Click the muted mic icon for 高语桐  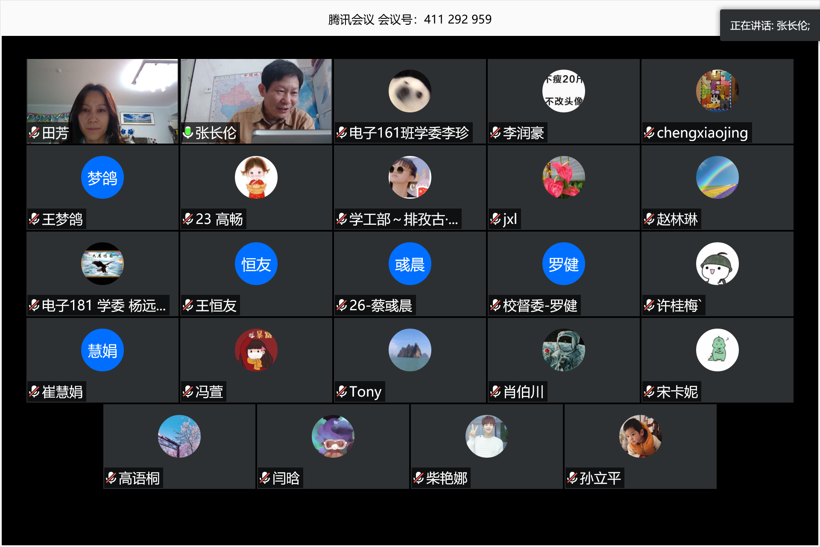(111, 478)
